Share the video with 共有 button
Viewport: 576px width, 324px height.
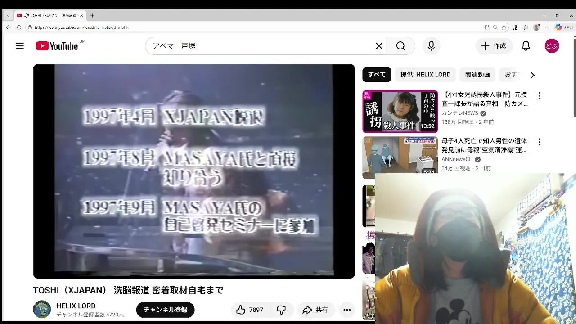315,310
